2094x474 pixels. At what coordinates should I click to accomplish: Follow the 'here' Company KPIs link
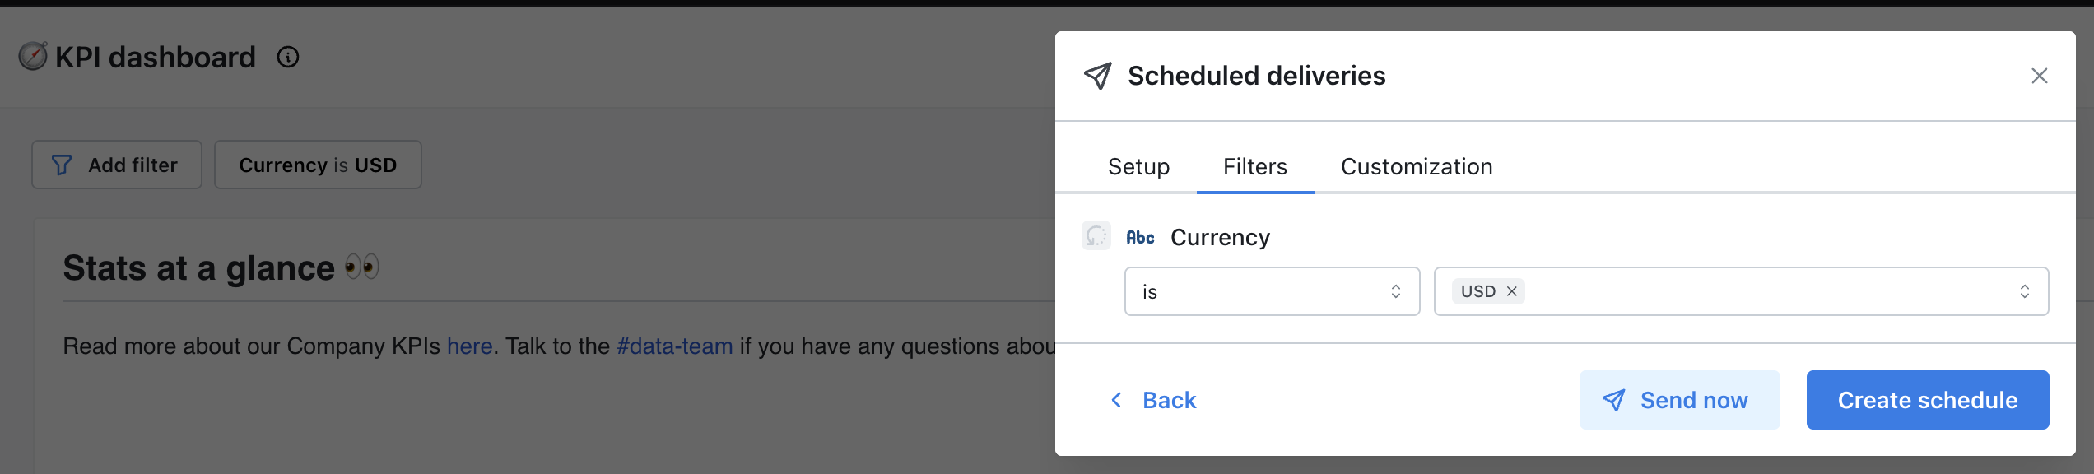point(469,346)
